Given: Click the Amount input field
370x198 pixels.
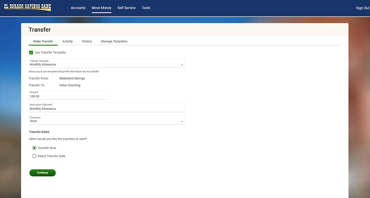Looking at the screenshot, I should pyautogui.click(x=68, y=96).
